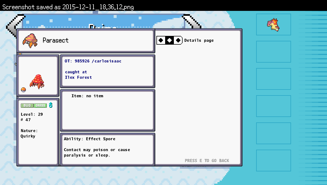Select the highlighted middle page dot
This screenshot has width=327, height=185.
coord(169,40)
